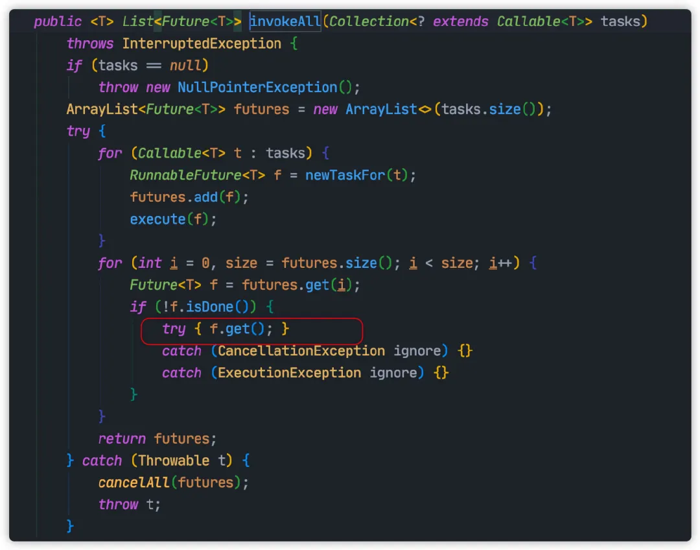Viewport: 700px width, 550px height.
Task: Click the ArrayList diamond operator constructor
Action: click(388, 110)
